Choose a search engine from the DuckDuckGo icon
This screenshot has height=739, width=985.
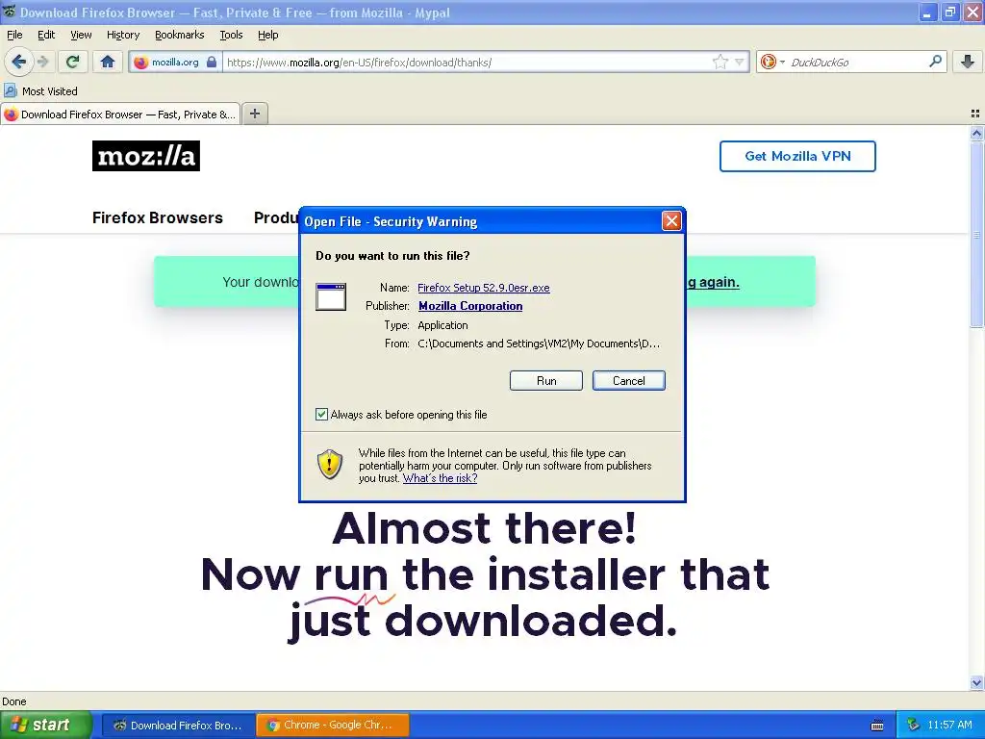click(771, 63)
